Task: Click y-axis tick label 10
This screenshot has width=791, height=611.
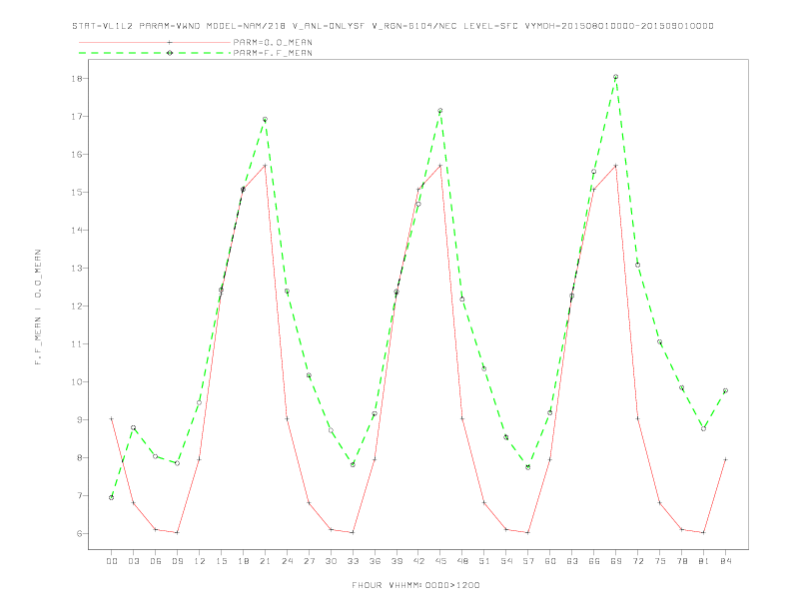Action: click(x=77, y=381)
